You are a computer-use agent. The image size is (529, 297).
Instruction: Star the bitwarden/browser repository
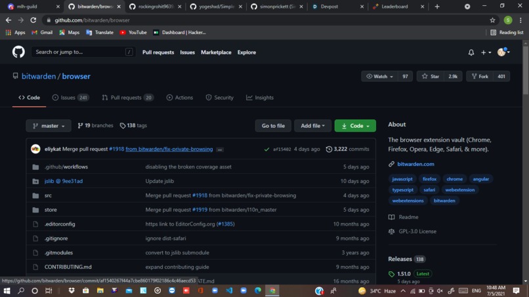point(431,77)
